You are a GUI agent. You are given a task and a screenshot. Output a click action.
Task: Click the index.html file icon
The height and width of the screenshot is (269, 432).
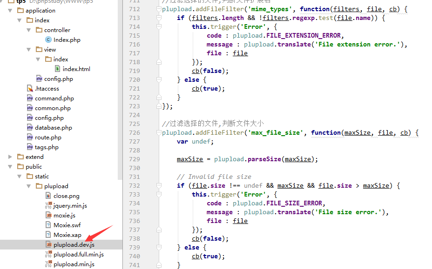tap(57, 68)
